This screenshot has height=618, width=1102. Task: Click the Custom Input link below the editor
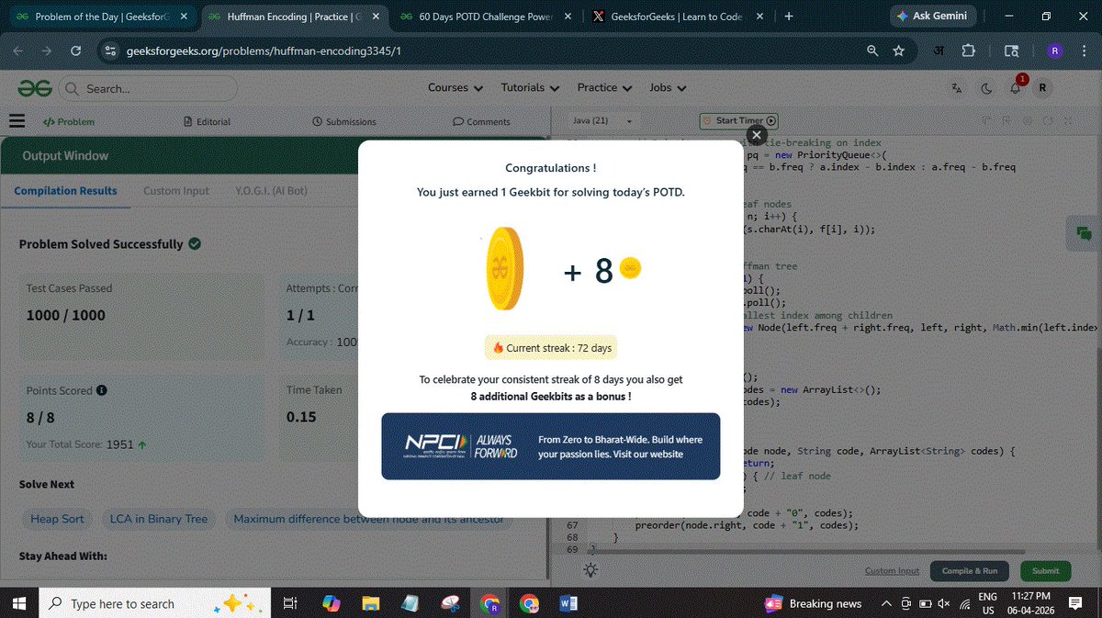(892, 571)
